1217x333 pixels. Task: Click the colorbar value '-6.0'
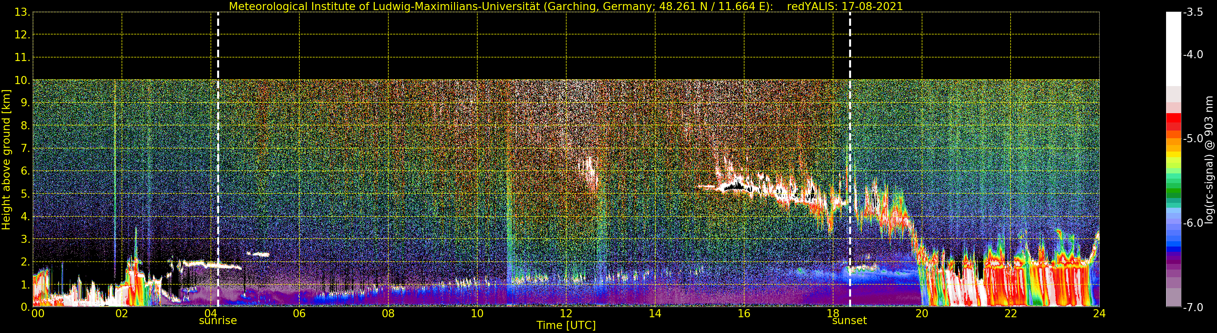(1193, 223)
